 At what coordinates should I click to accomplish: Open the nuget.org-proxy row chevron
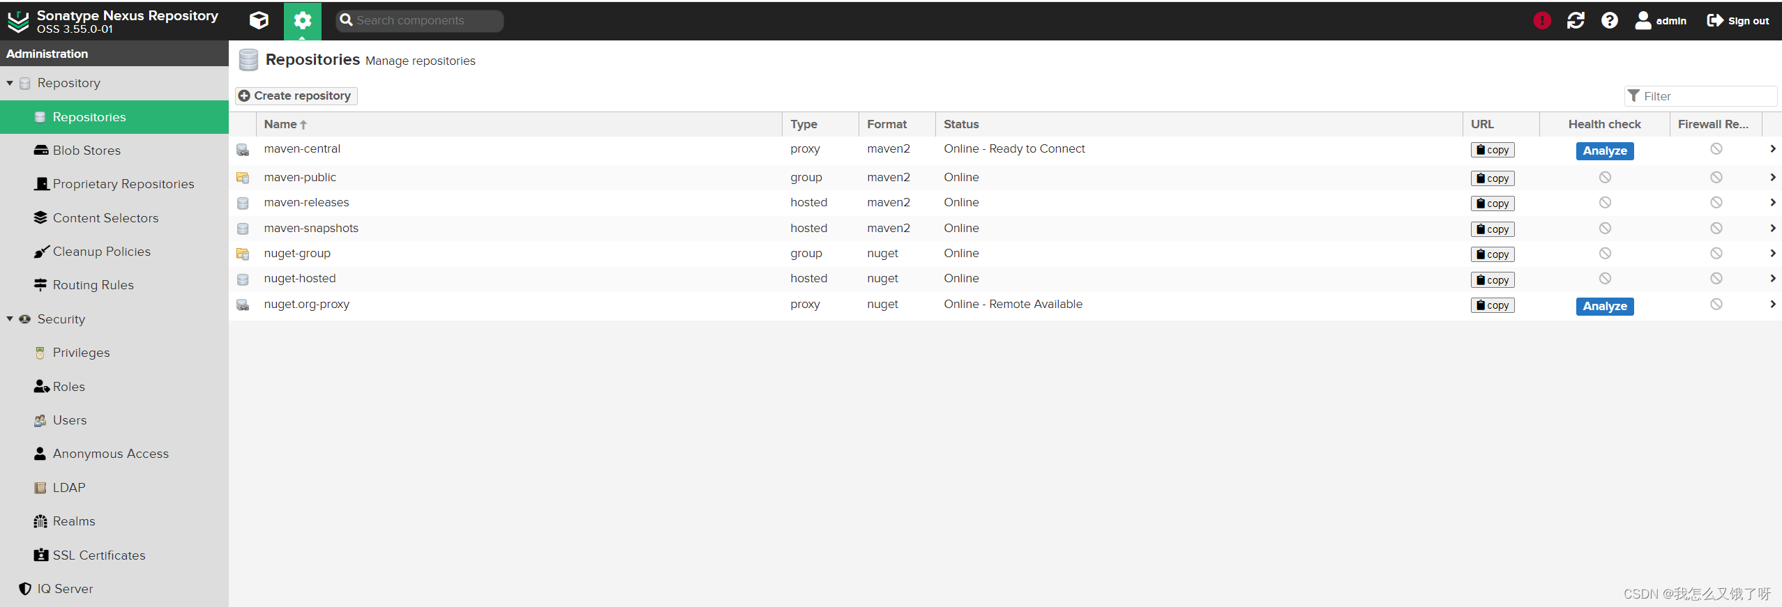[1772, 305]
